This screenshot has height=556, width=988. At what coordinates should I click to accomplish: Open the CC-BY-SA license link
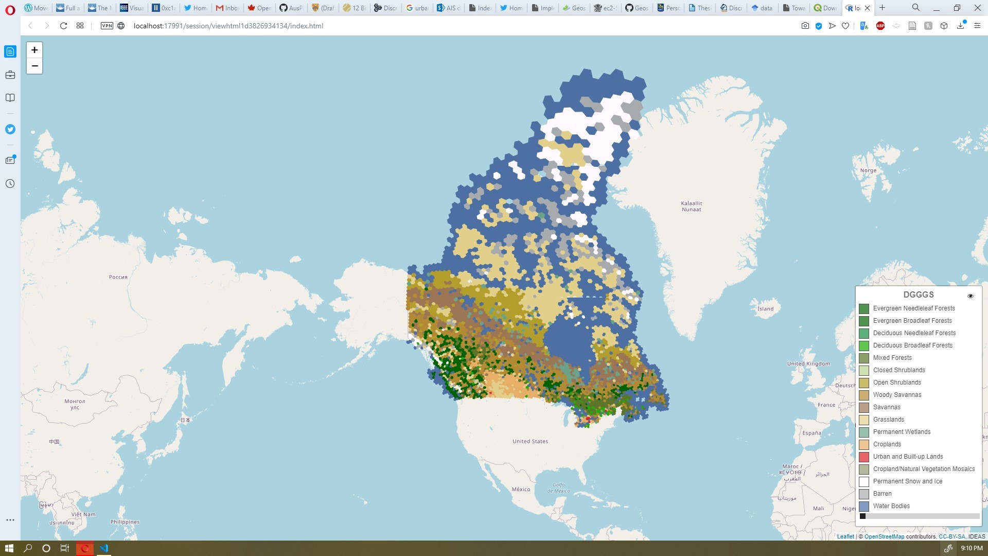pyautogui.click(x=951, y=536)
